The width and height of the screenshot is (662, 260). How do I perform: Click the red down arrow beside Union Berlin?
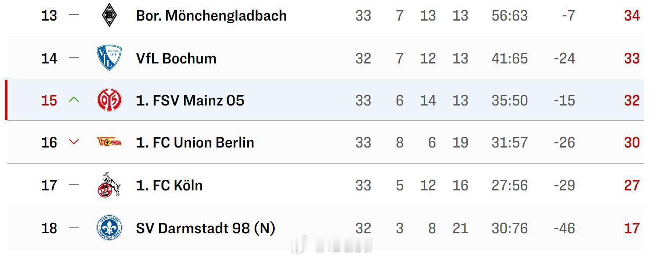[x=74, y=142]
